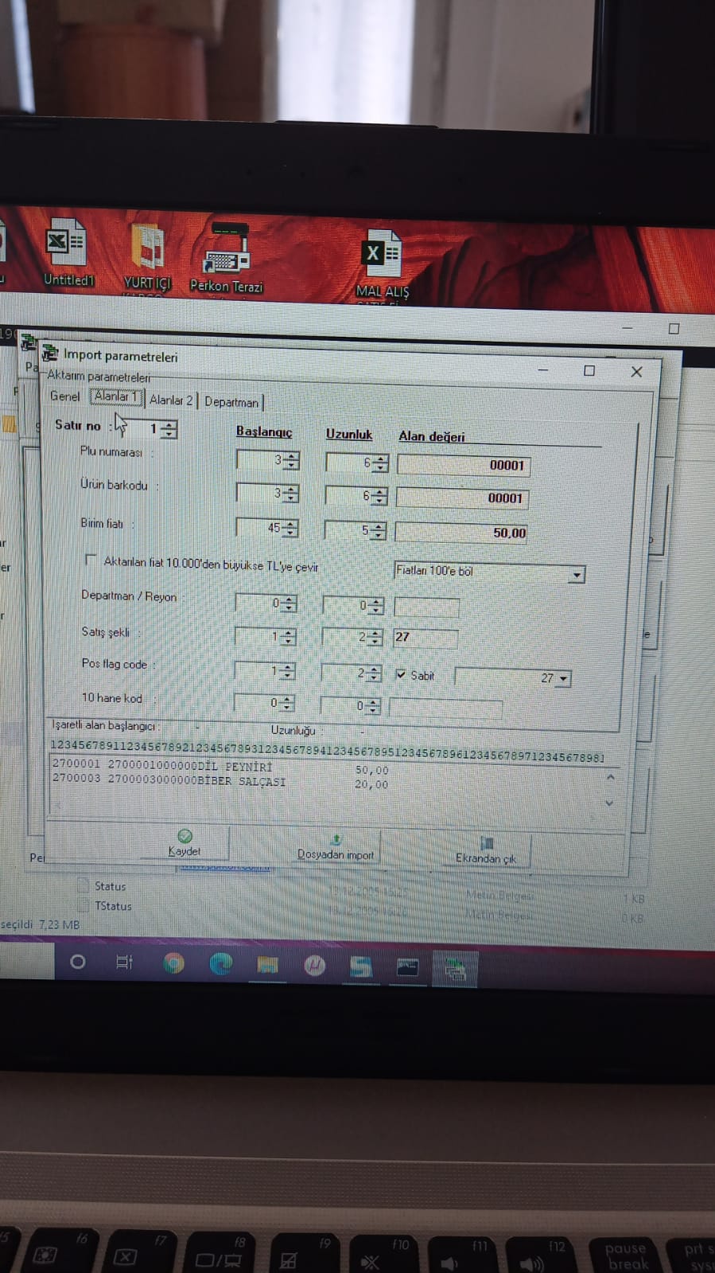This screenshot has width=715, height=1273.
Task: Enable Aktarılan fiat 10.000'den büyükse checkbox
Action: coord(91,560)
